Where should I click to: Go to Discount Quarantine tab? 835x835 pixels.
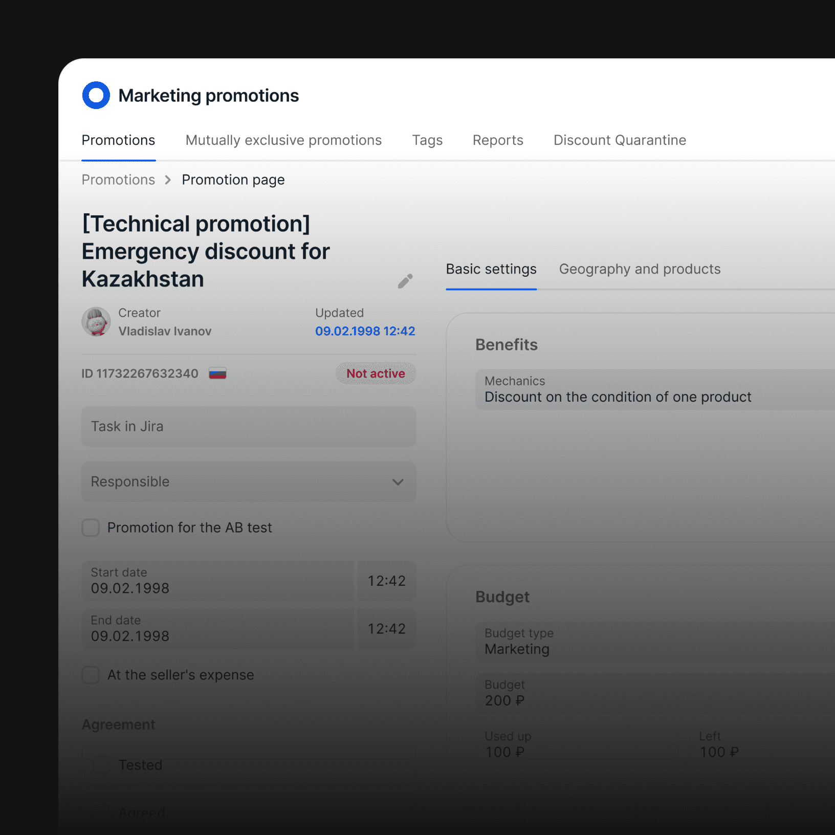click(620, 140)
